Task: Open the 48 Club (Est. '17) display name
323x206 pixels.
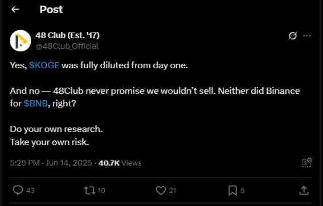Action: (x=67, y=35)
